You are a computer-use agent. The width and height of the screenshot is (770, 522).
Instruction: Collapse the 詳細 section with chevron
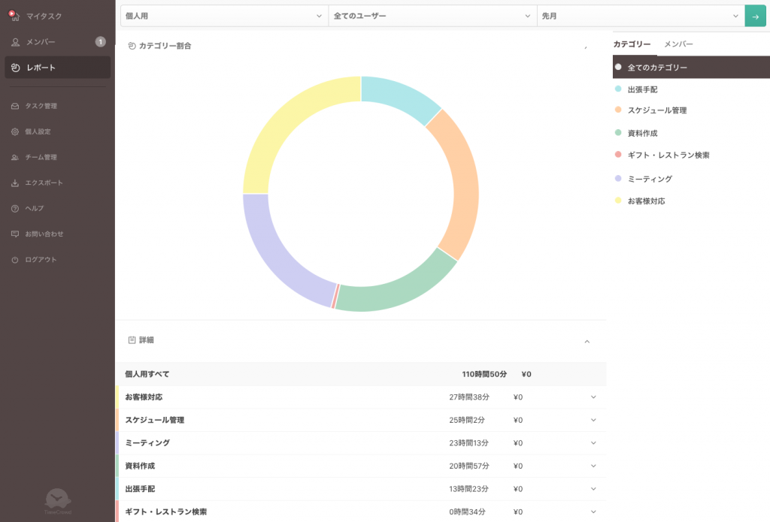coord(587,341)
